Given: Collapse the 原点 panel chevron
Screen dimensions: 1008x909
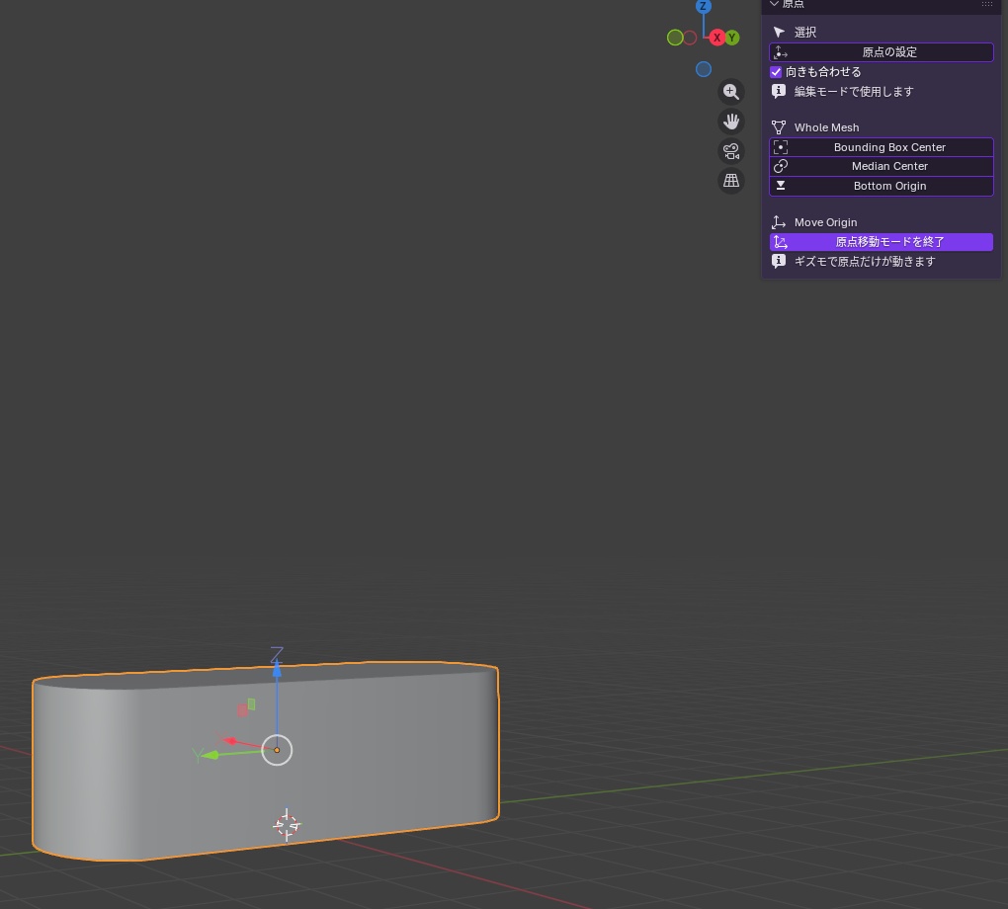Looking at the screenshot, I should (774, 4).
